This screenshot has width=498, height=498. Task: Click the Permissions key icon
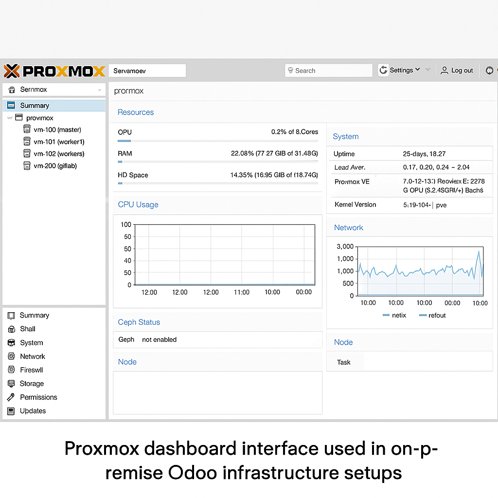(11, 397)
